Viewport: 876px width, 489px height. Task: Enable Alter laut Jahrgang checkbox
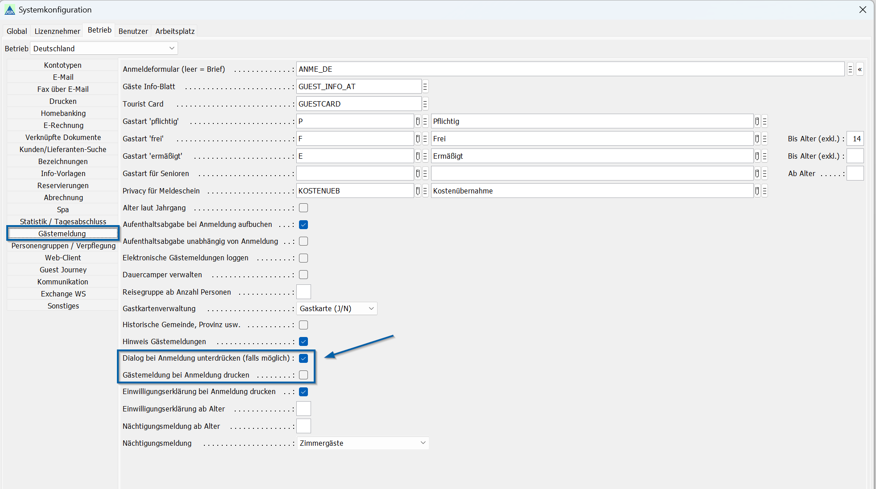(x=303, y=208)
